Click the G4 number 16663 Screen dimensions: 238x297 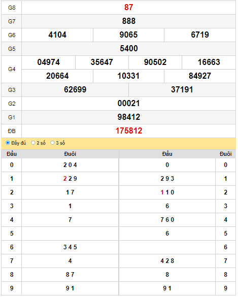point(209,62)
